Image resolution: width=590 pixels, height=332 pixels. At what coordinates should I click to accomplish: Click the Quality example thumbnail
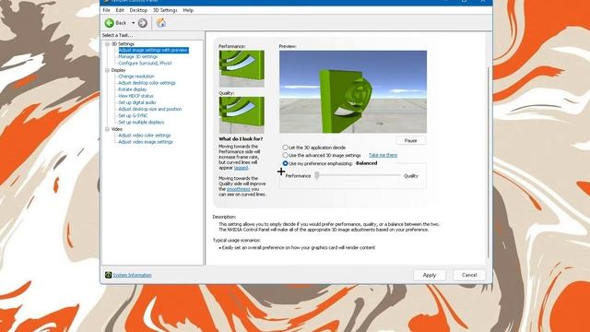click(242, 114)
